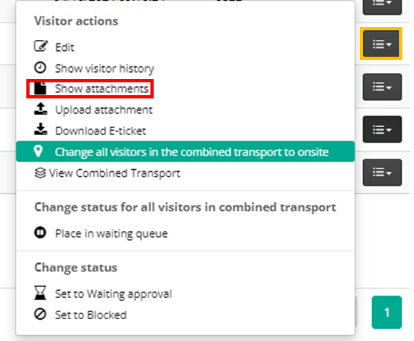Select Show visitor history menu entry

105,68
